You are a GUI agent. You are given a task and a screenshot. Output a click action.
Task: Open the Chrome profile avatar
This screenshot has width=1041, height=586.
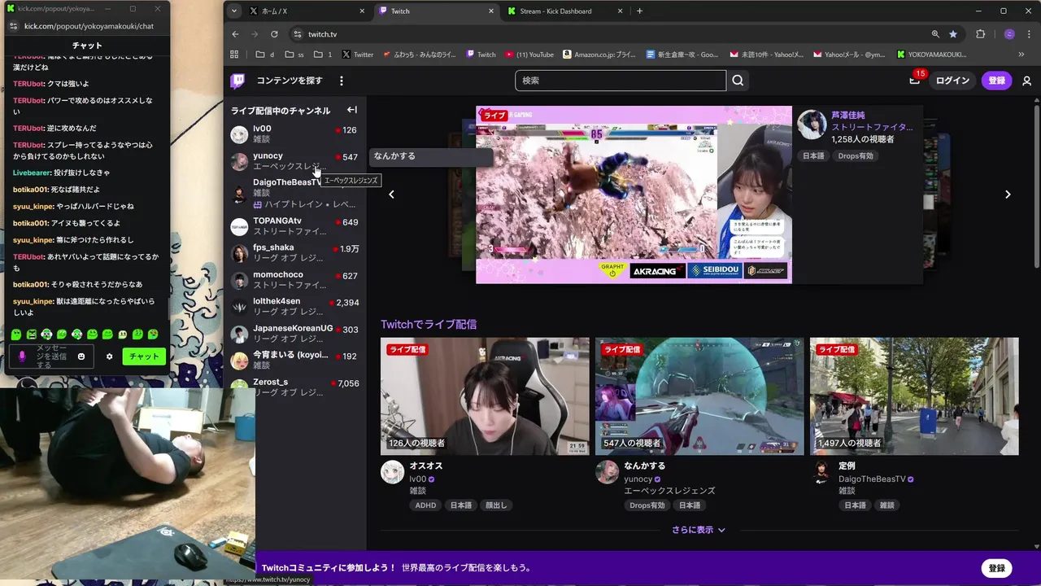[1009, 34]
